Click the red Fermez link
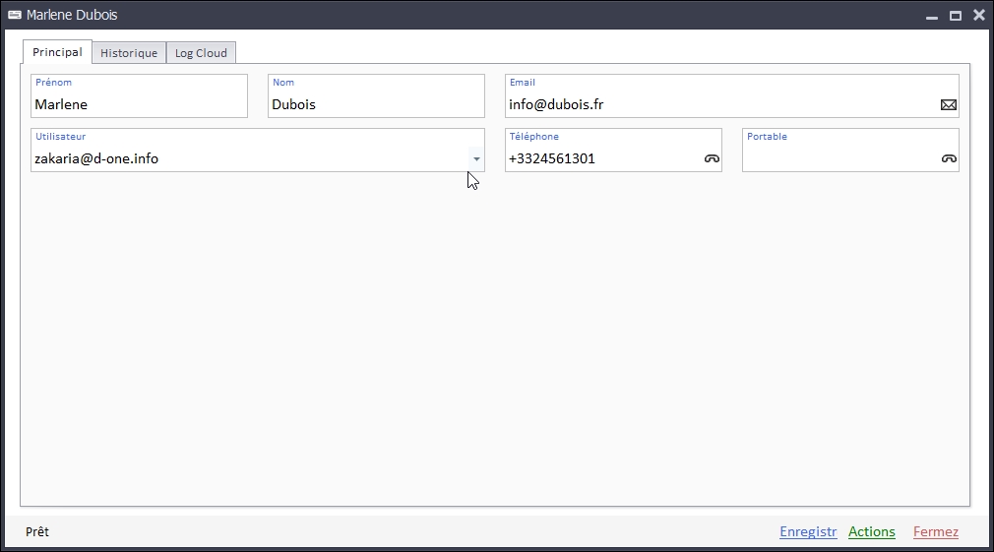This screenshot has height=552, width=994. click(935, 531)
